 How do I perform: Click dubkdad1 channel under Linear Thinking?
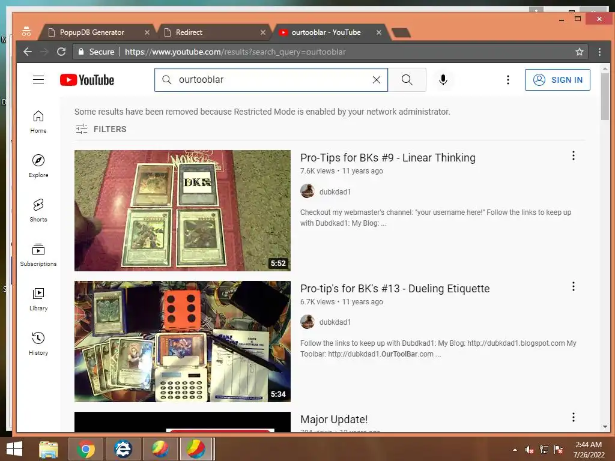tap(335, 191)
